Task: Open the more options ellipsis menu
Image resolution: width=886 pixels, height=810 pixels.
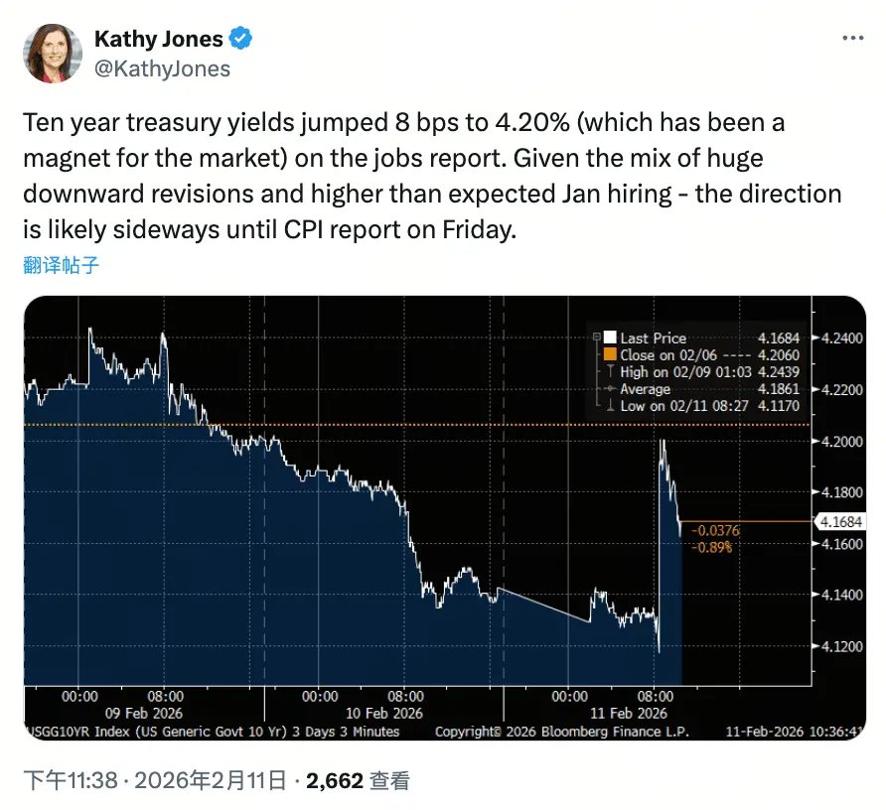Action: tap(852, 38)
